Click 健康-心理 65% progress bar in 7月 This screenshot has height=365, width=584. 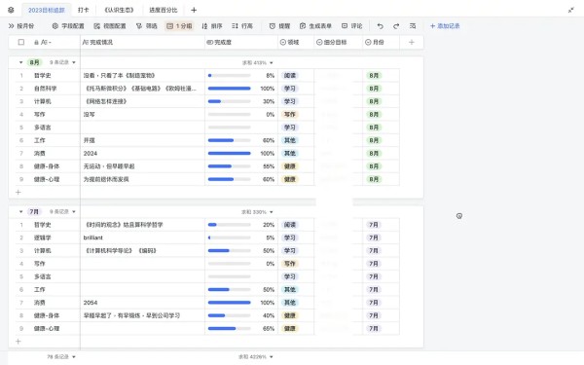[229, 329]
